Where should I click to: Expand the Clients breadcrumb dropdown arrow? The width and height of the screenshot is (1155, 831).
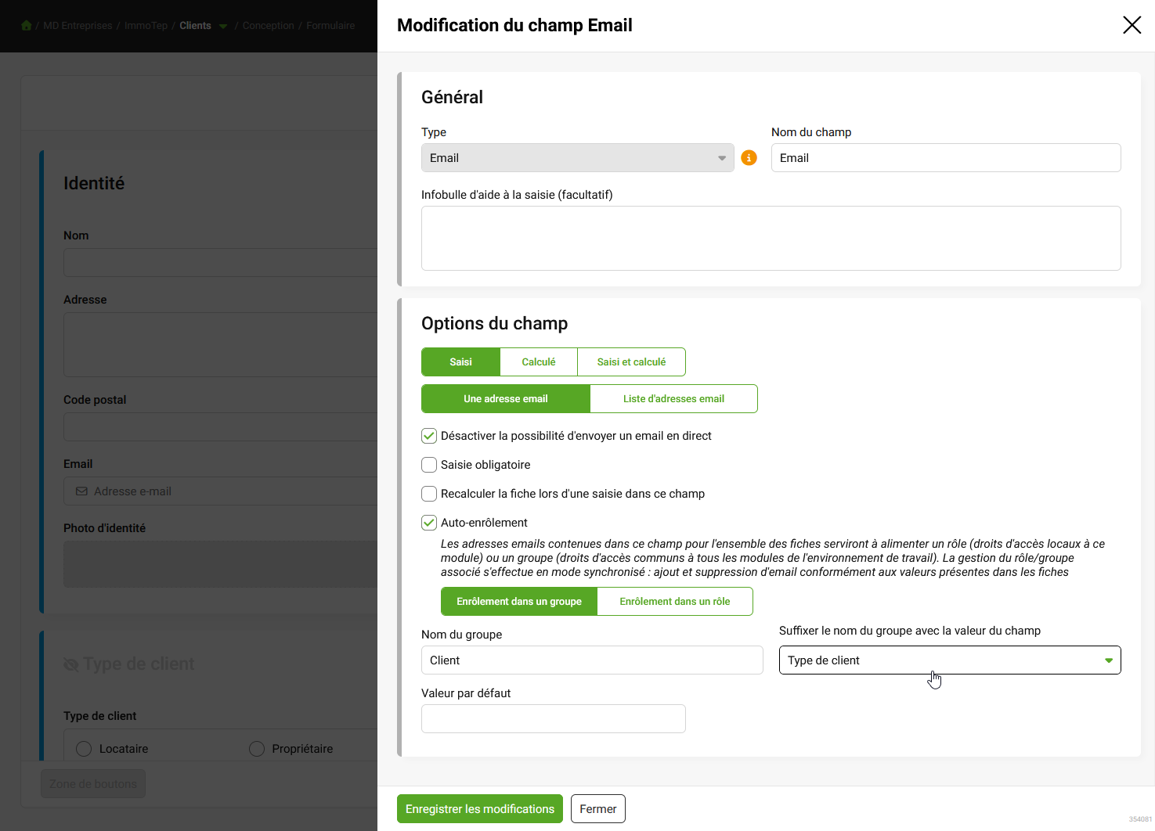coord(223,27)
